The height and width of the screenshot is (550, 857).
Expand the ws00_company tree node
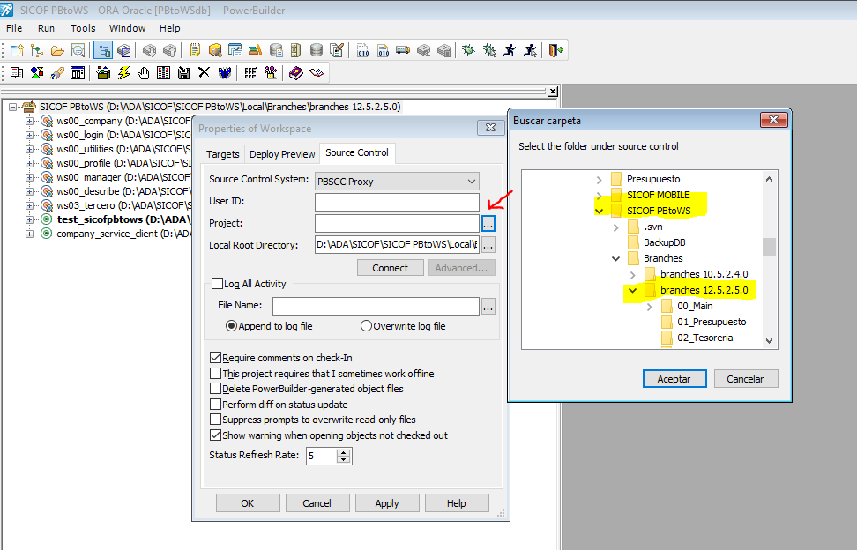[30, 121]
